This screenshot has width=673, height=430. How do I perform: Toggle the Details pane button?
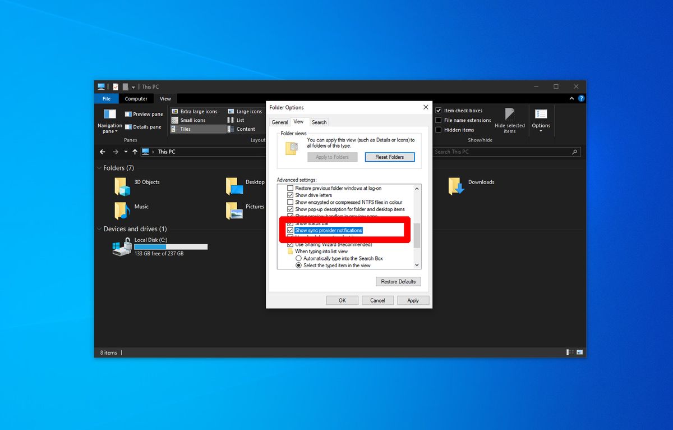click(143, 127)
